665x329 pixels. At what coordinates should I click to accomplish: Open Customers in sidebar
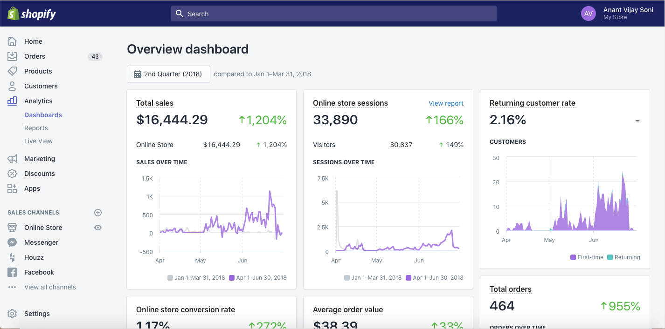pos(41,86)
